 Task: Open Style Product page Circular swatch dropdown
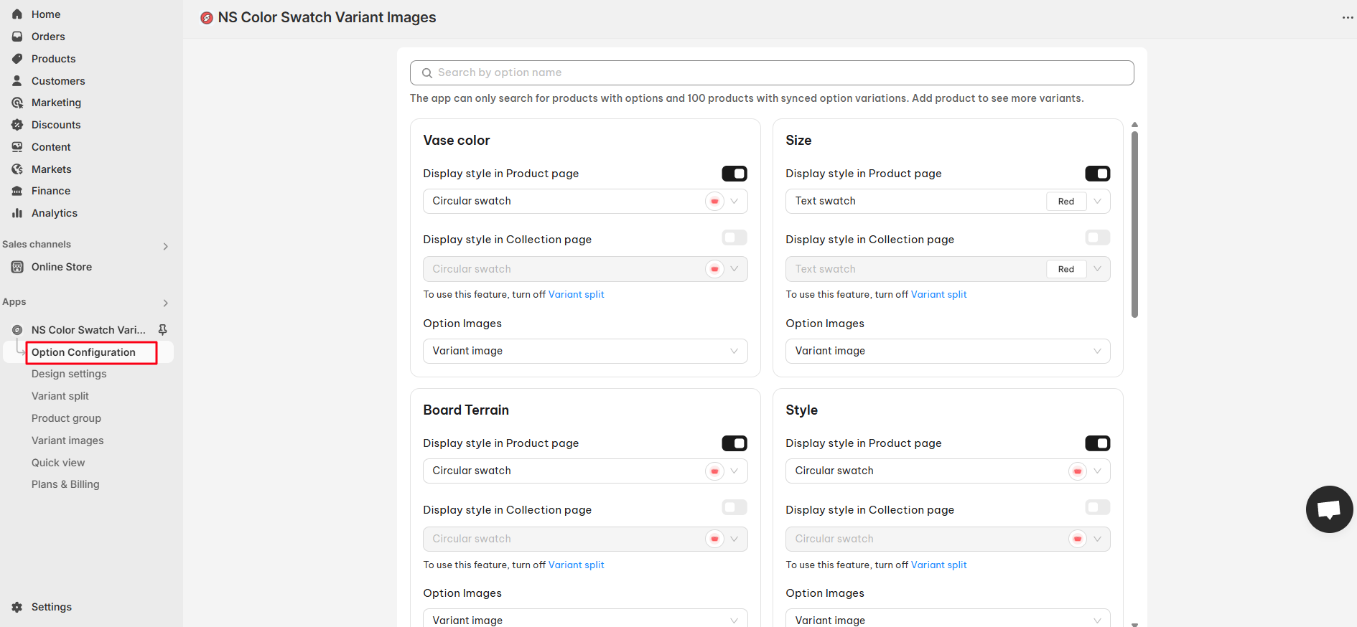948,471
